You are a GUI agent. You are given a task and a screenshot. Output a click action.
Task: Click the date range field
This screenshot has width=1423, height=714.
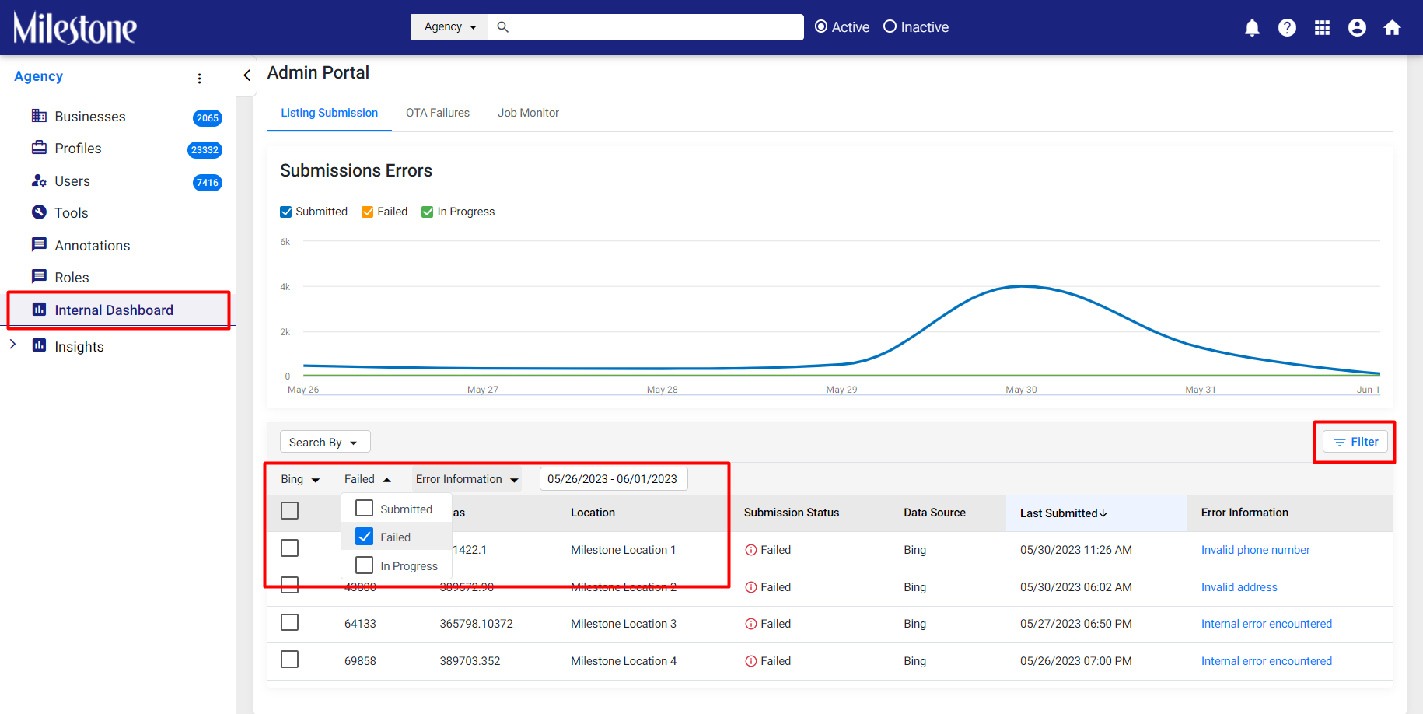tap(614, 479)
